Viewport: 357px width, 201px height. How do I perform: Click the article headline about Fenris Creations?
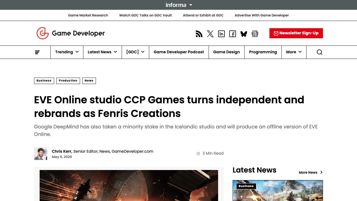pos(169,107)
